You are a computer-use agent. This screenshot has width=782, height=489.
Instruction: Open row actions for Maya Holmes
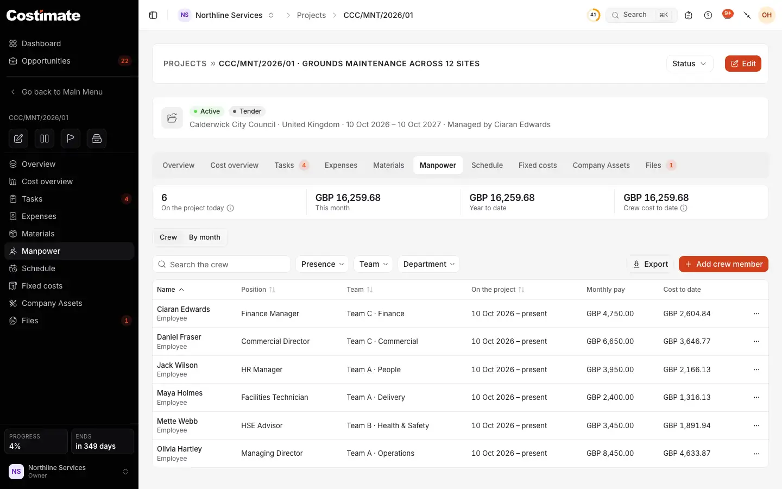(x=756, y=397)
